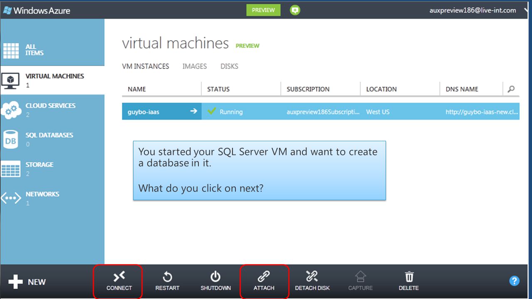Image resolution: width=532 pixels, height=299 pixels.
Task: Delete the selected virtual machine
Action: coord(409,282)
